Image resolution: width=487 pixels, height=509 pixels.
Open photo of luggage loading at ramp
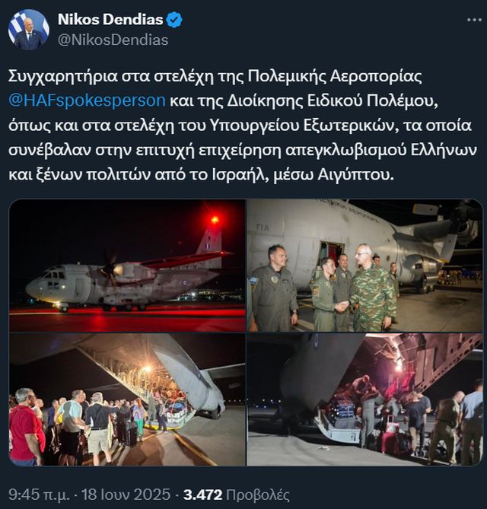365,399
